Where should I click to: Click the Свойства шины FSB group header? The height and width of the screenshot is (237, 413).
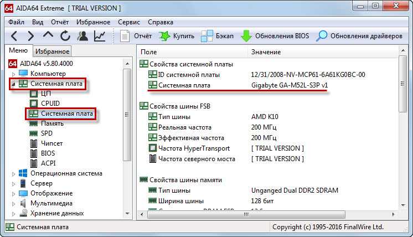pos(180,106)
